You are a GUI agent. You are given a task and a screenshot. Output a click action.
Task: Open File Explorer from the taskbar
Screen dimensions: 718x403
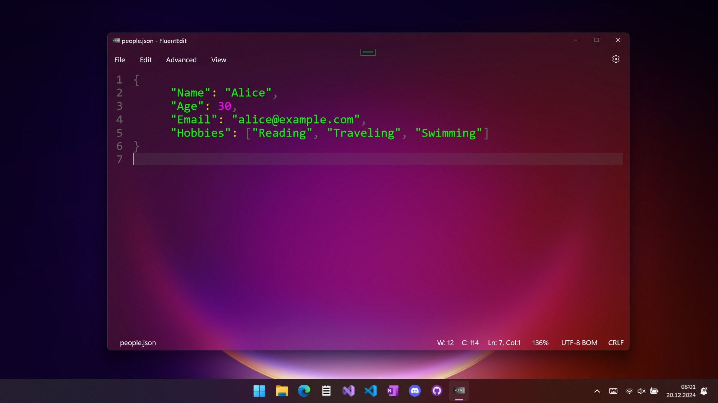[x=282, y=391]
